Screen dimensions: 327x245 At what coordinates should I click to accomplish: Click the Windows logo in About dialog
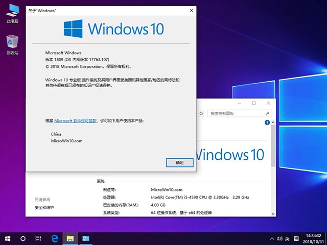(73, 29)
